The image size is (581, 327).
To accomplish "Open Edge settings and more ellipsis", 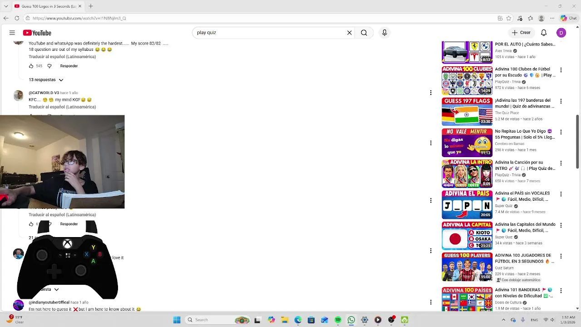I will click(552, 18).
